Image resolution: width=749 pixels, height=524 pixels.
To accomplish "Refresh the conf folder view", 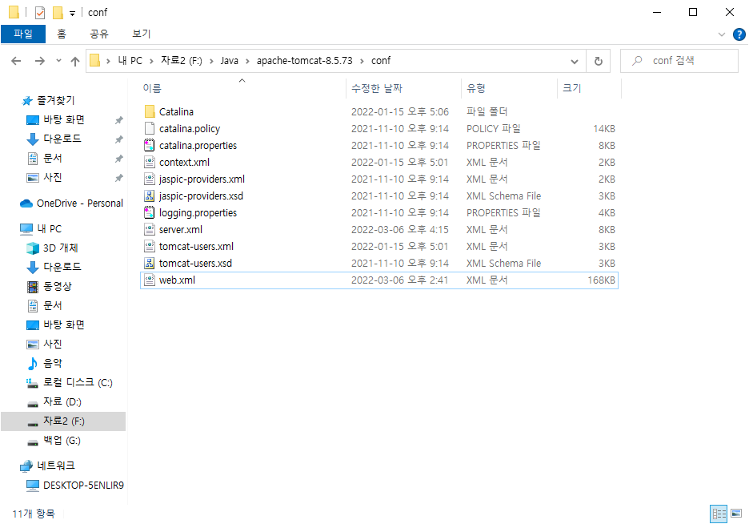I will (598, 61).
